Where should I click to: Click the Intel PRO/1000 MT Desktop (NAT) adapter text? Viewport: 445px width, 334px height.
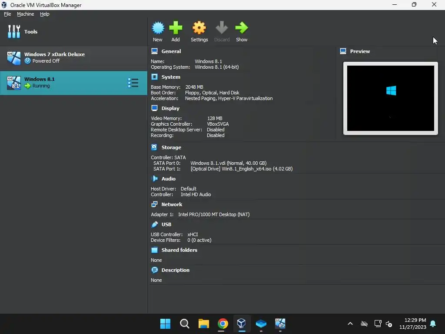214,214
